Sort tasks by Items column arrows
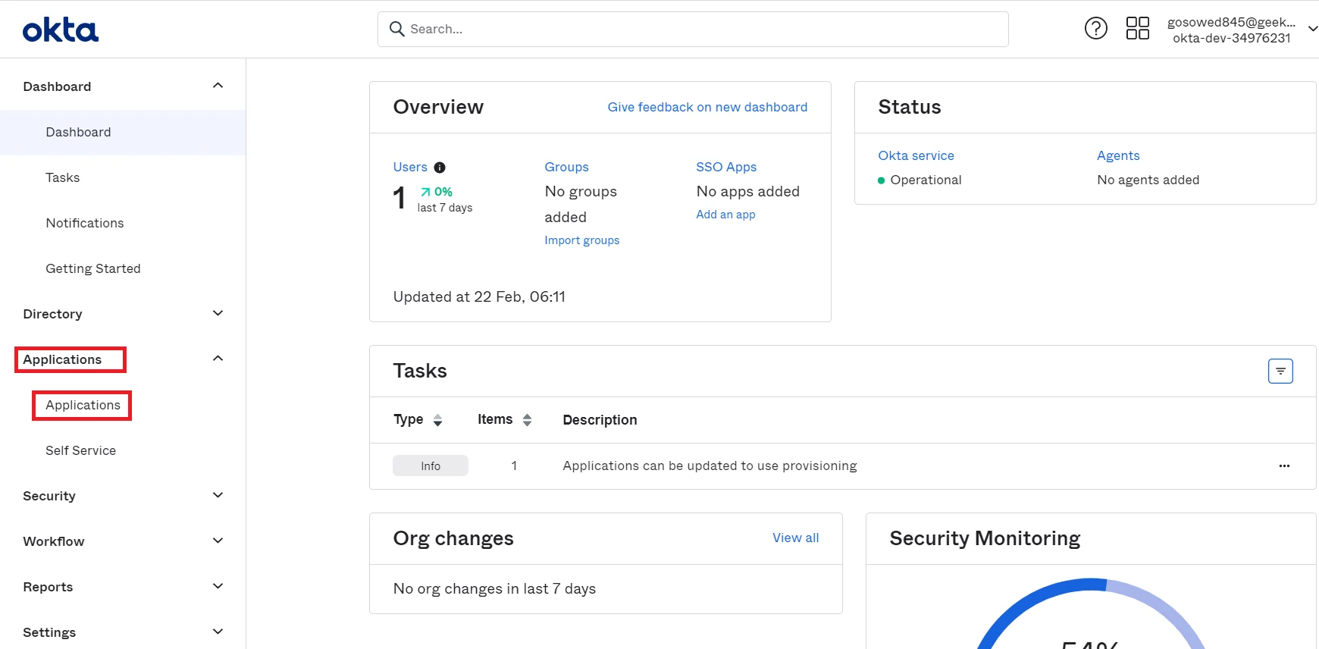 [x=527, y=420]
